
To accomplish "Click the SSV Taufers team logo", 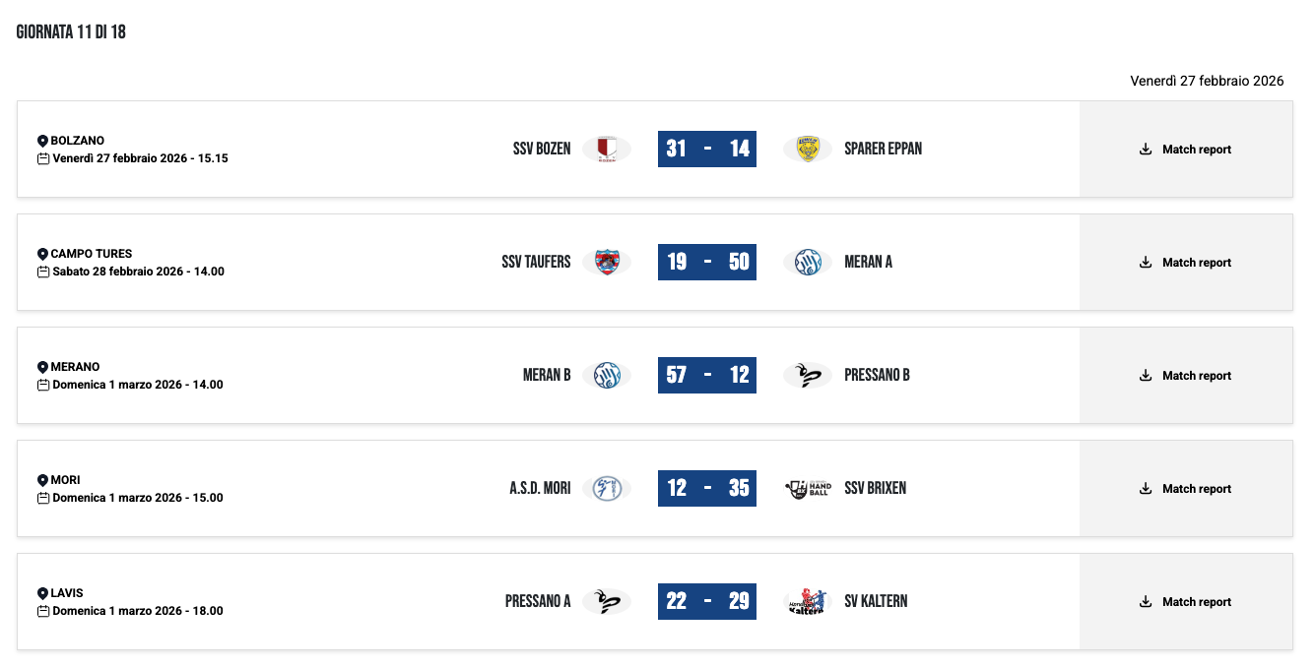I will pos(607,263).
